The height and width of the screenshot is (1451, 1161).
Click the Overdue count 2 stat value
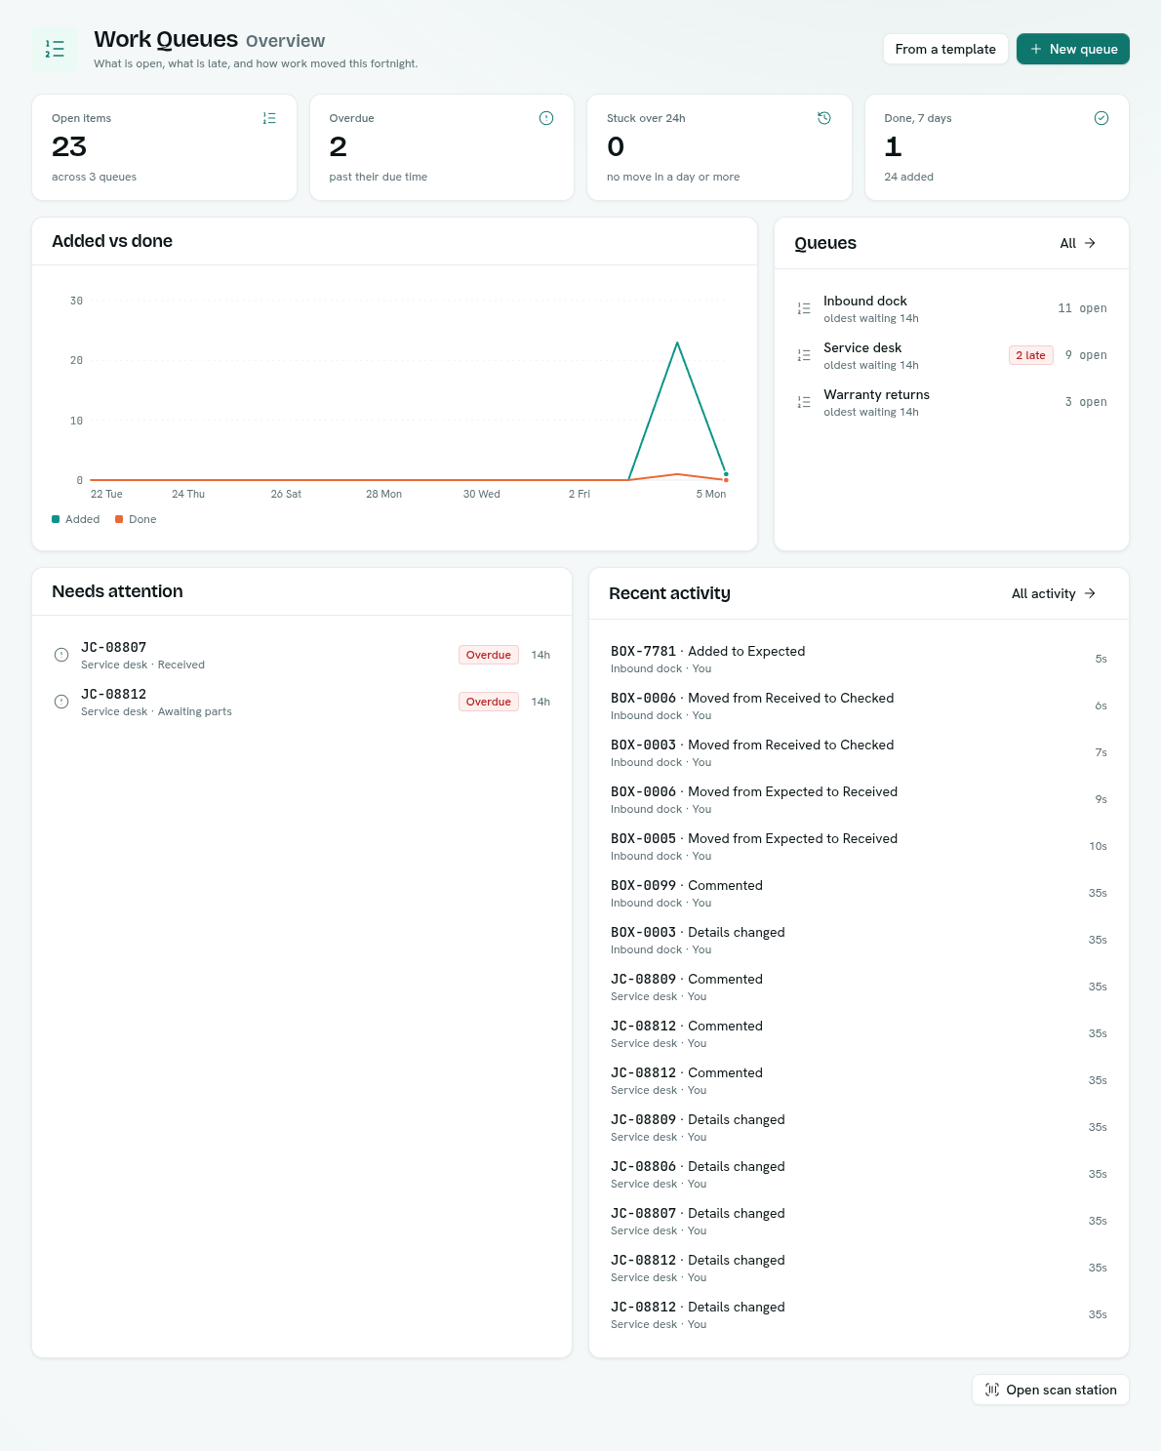tap(338, 146)
